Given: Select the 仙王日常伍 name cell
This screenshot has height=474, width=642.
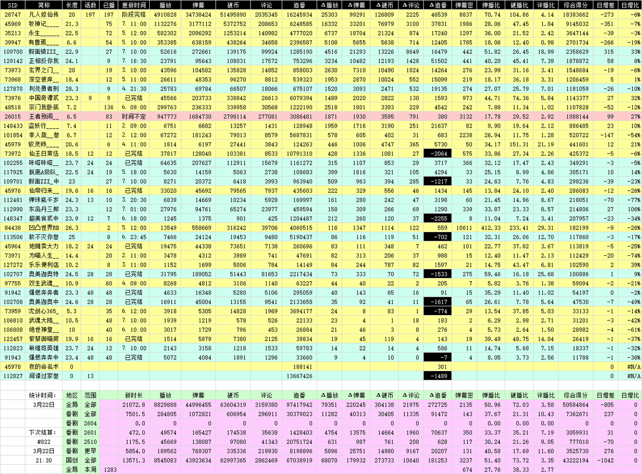Looking at the screenshot, I should (44, 154).
